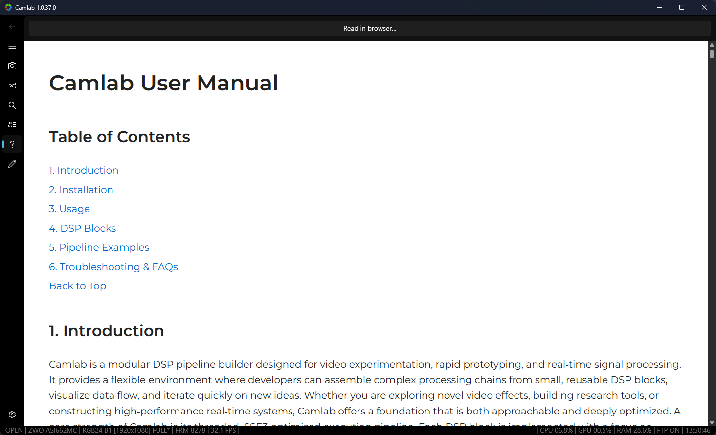Click 'ZWO ASI662MC' in status bar
Screen dimensions: 716x435
click(x=52, y=430)
